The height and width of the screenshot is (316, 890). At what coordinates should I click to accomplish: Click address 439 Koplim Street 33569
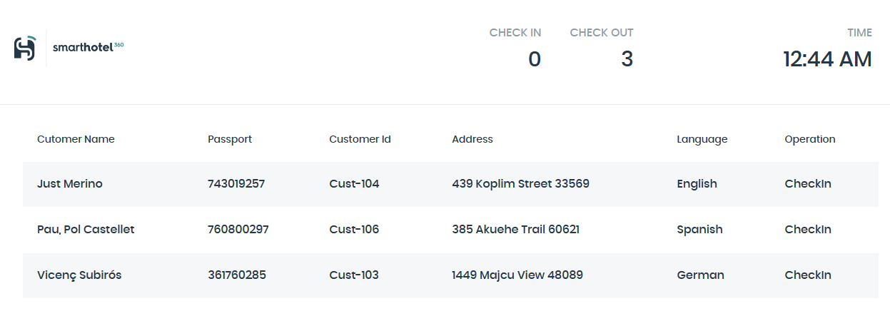tap(520, 184)
